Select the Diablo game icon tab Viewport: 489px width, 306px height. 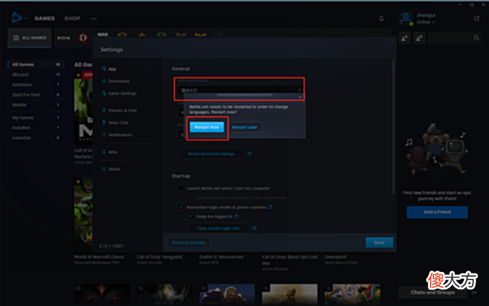tap(83, 38)
